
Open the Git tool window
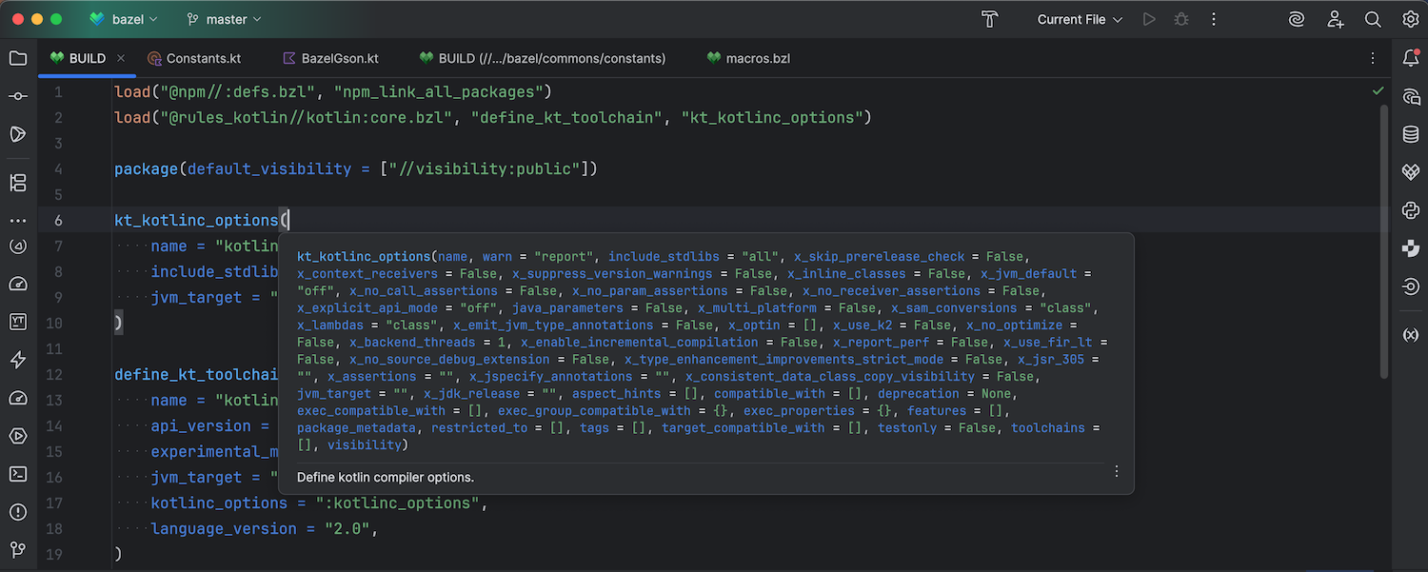tap(18, 550)
